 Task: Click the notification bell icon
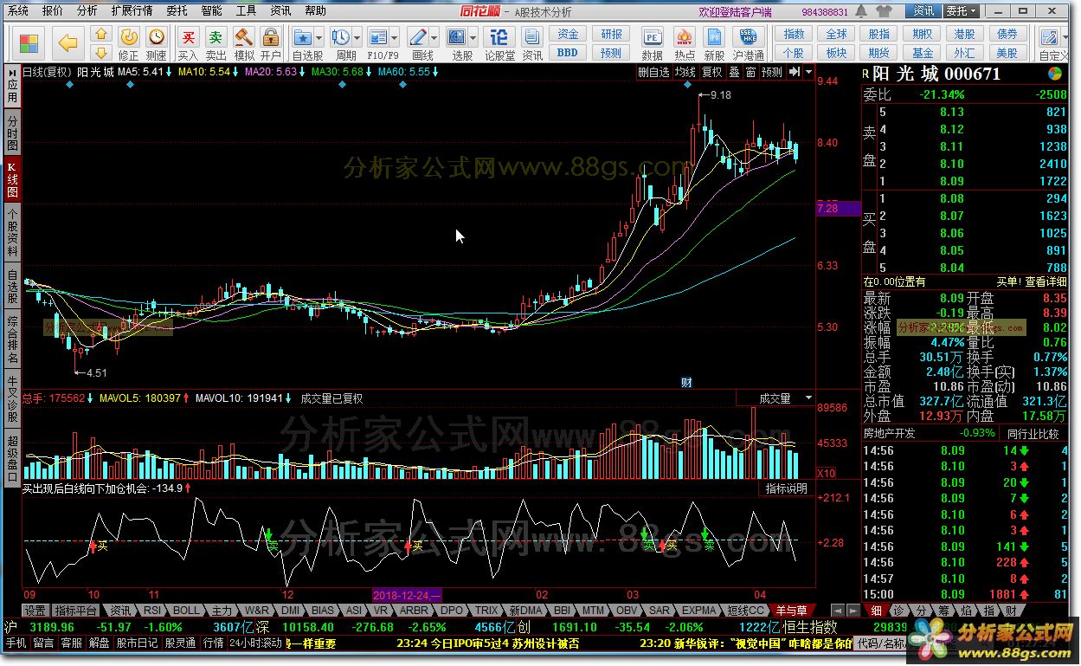863,11
